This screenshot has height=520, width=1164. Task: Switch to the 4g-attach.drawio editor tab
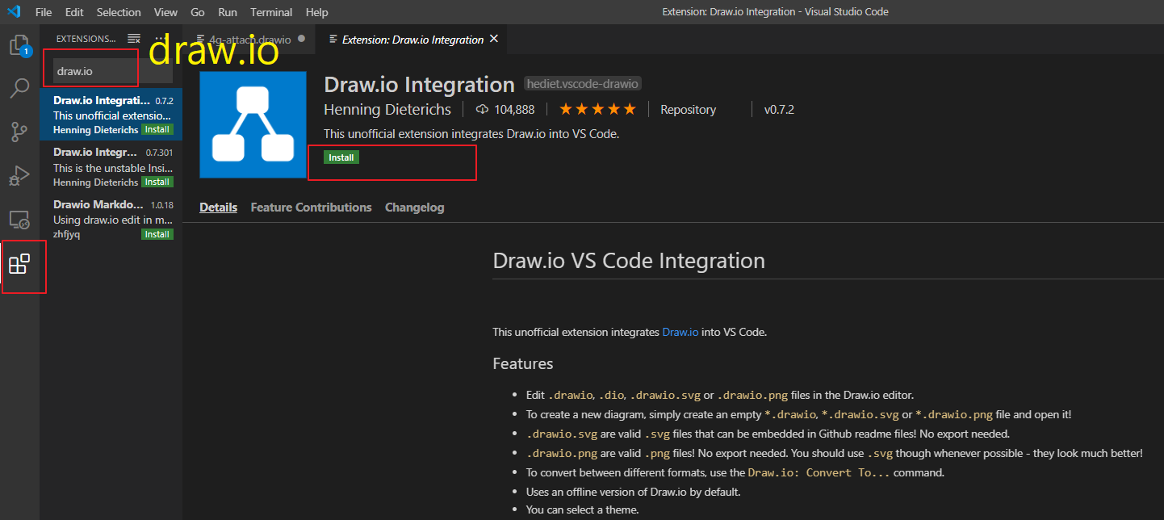tap(249, 39)
